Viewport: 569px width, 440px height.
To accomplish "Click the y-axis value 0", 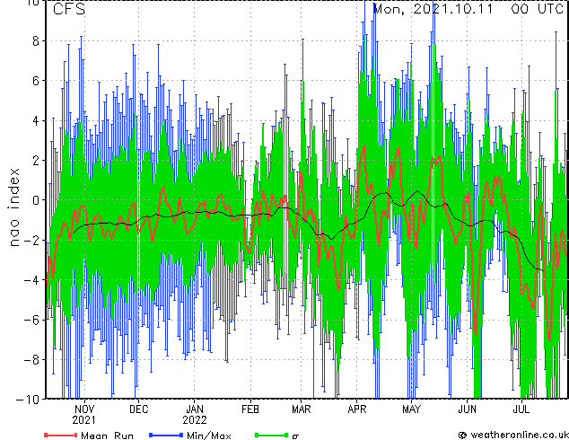I will [36, 200].
